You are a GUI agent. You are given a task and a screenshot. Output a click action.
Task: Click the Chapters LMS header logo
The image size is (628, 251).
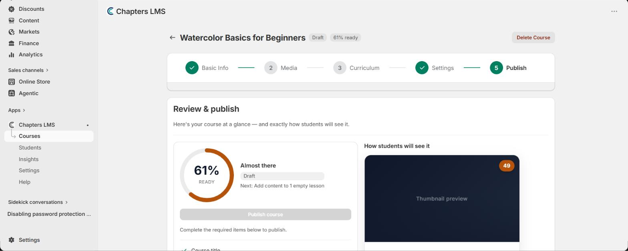[x=111, y=11]
